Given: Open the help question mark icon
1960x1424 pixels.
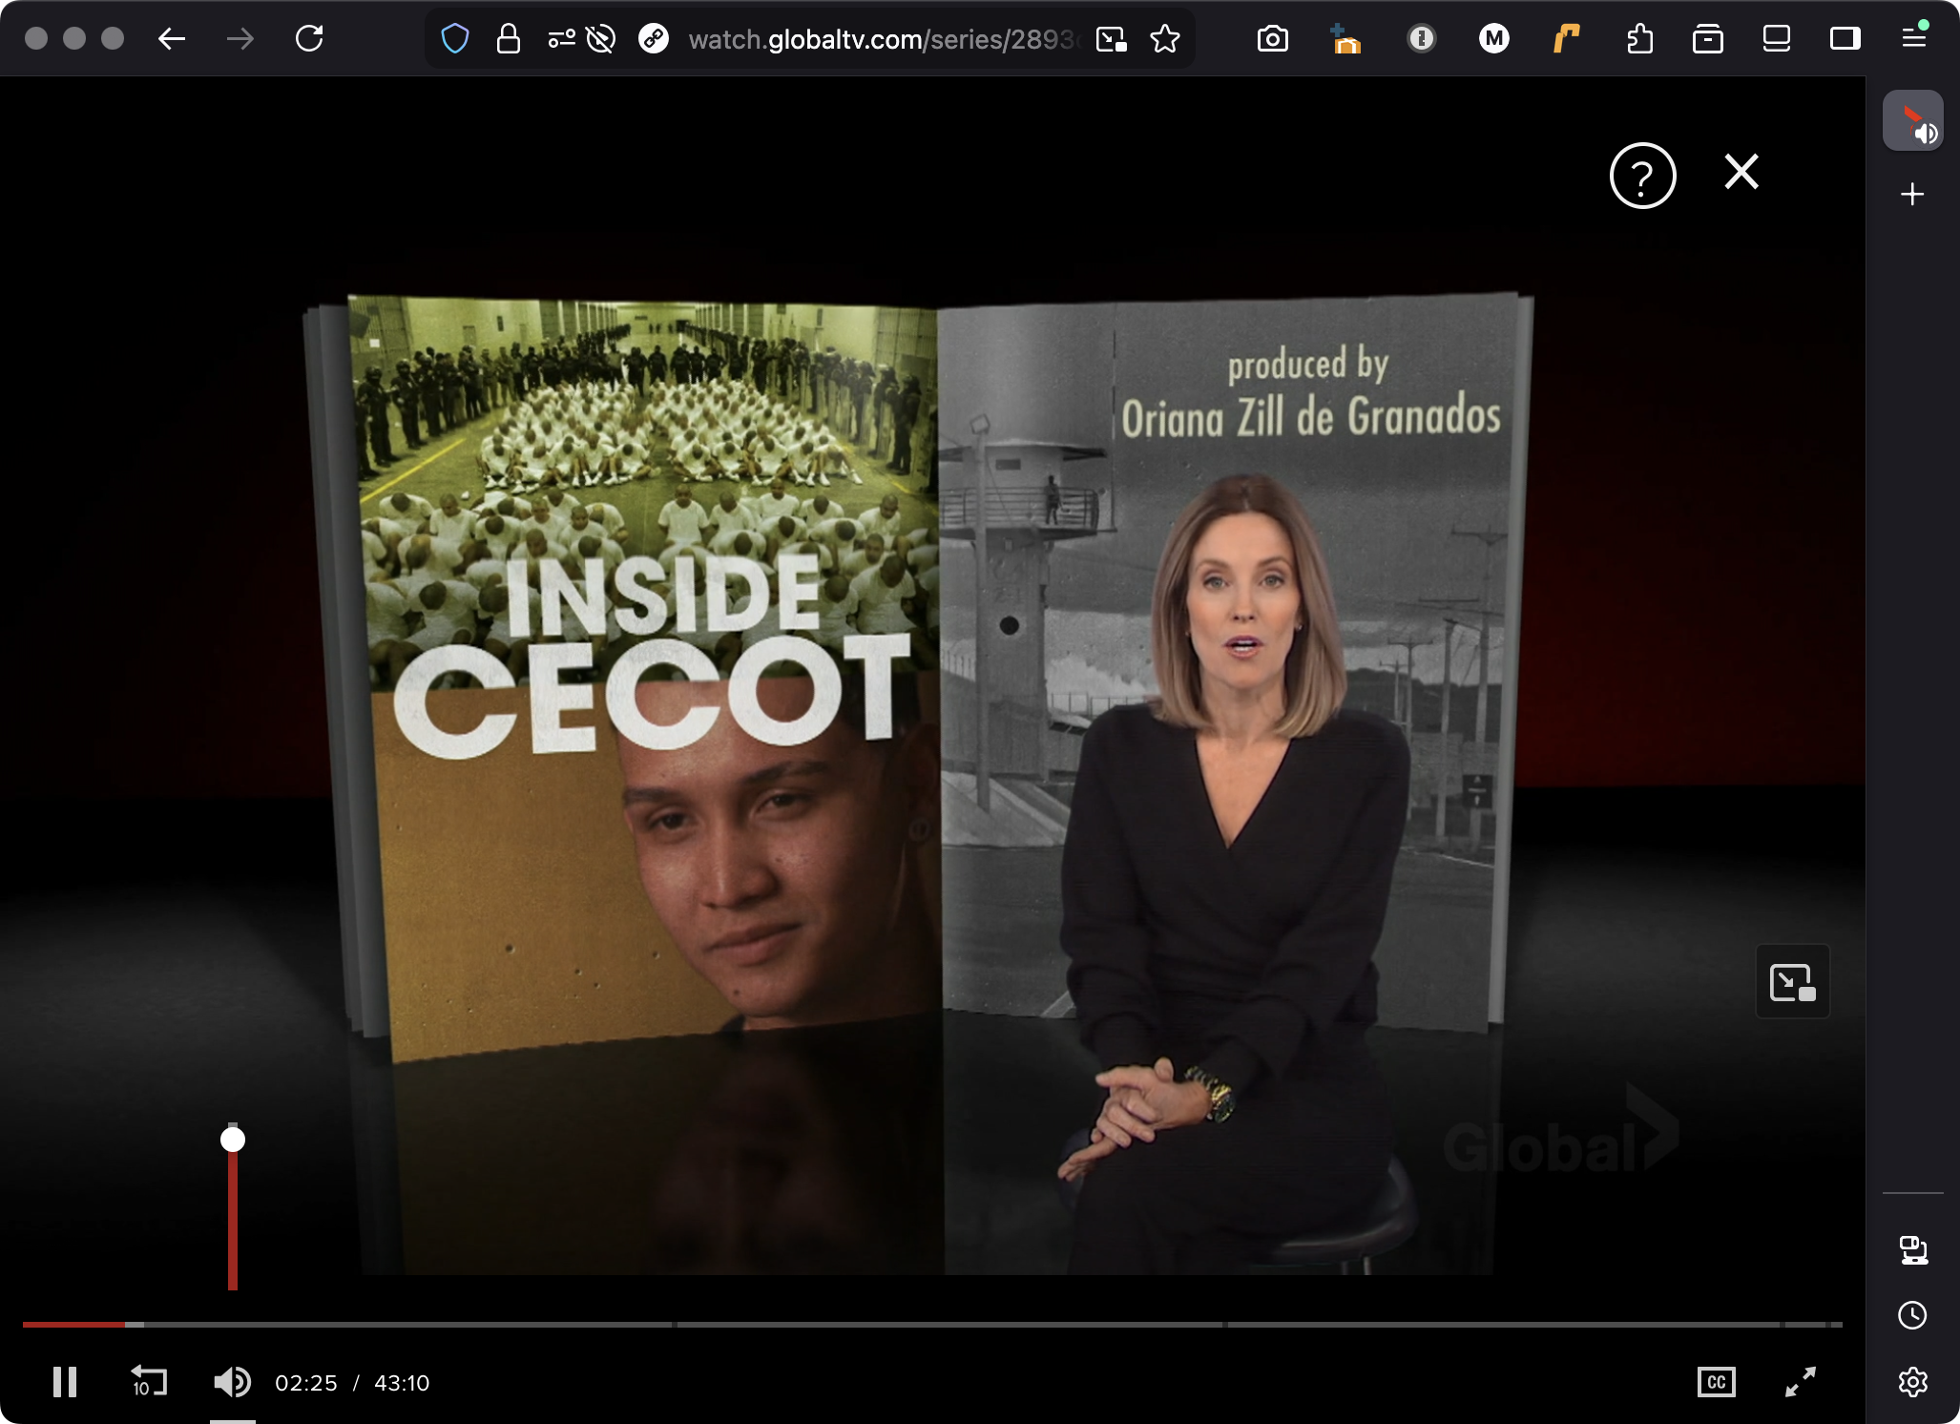Looking at the screenshot, I should [x=1642, y=176].
